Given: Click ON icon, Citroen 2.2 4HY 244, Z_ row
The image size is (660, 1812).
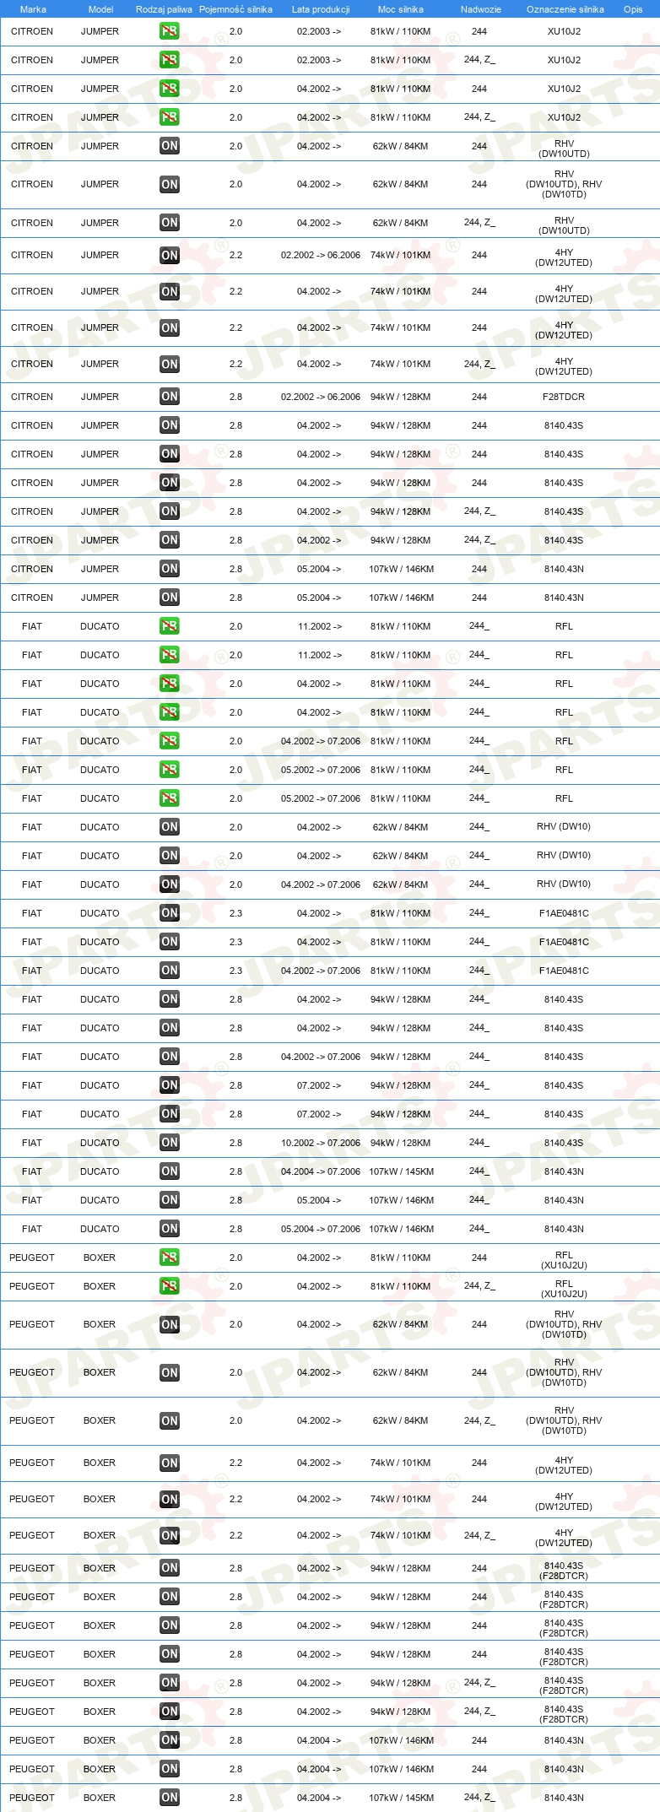Looking at the screenshot, I should click(x=170, y=364).
